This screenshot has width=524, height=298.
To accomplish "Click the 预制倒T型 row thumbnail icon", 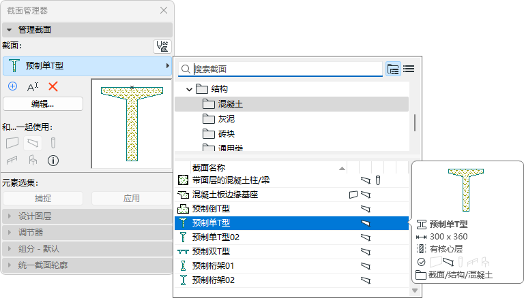I will pyautogui.click(x=183, y=209).
